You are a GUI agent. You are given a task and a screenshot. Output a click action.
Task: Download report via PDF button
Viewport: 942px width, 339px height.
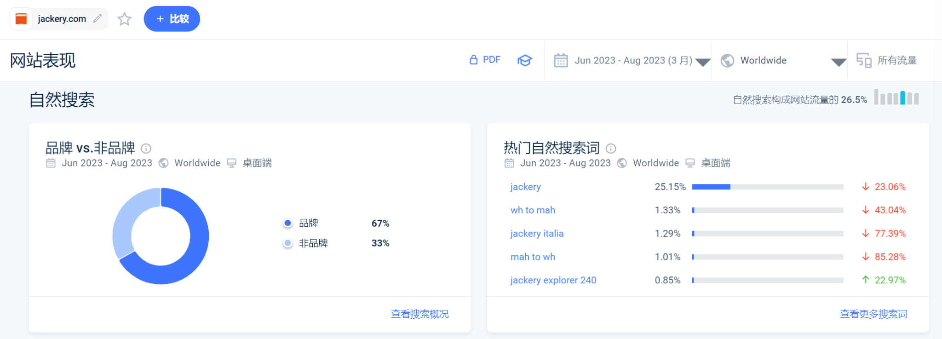(485, 60)
